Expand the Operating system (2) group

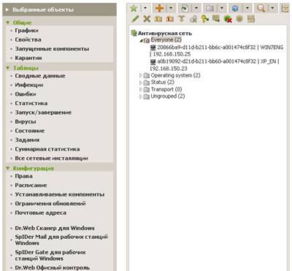(141, 75)
